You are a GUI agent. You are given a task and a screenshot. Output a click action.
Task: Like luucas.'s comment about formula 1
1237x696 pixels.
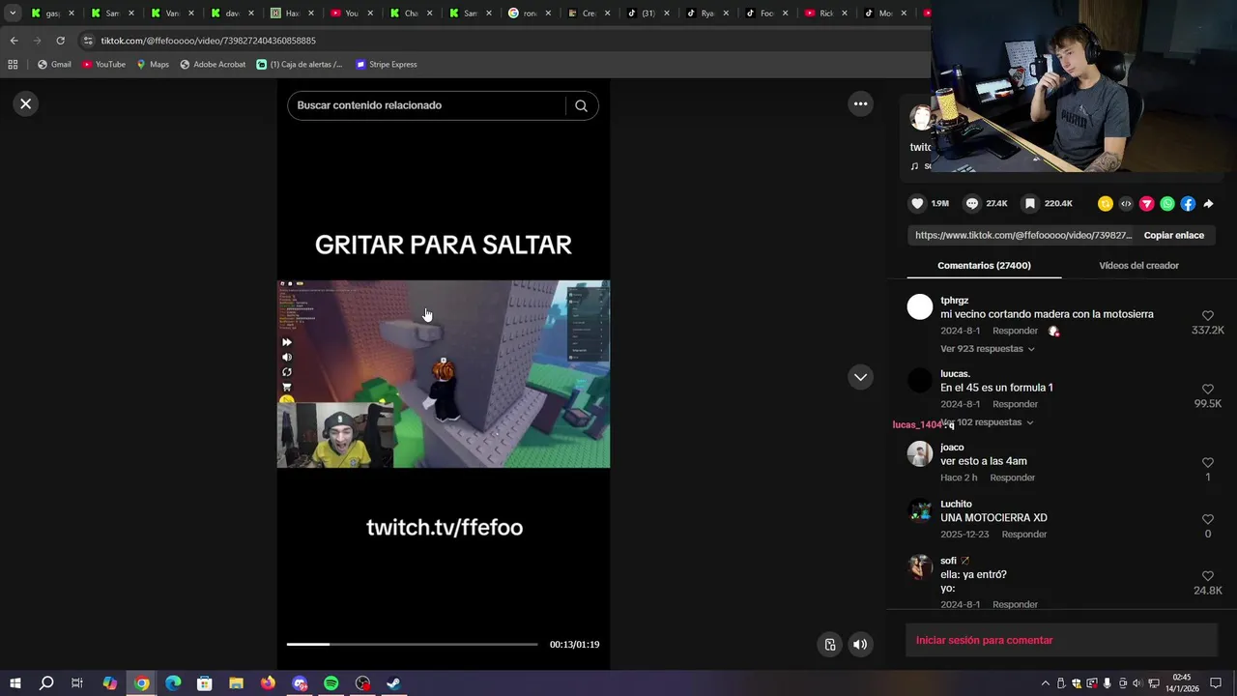[1208, 390]
